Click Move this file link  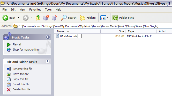[21, 74]
